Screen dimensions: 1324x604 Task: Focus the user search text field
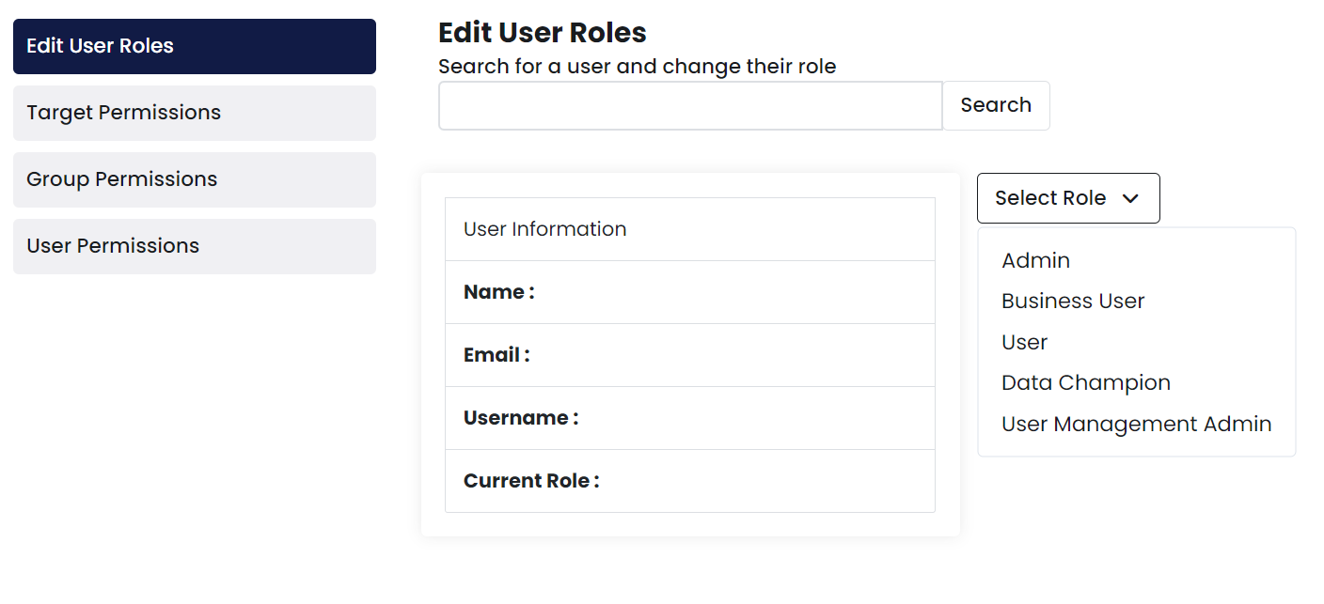point(690,105)
